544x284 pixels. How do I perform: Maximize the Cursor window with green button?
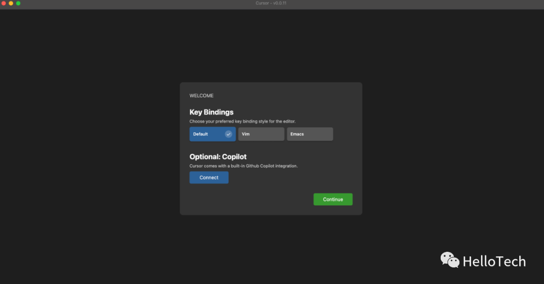click(19, 3)
